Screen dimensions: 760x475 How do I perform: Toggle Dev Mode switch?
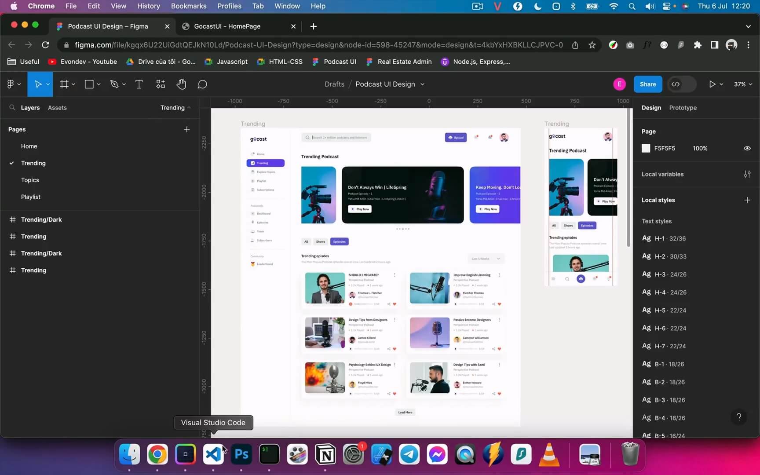pos(681,84)
